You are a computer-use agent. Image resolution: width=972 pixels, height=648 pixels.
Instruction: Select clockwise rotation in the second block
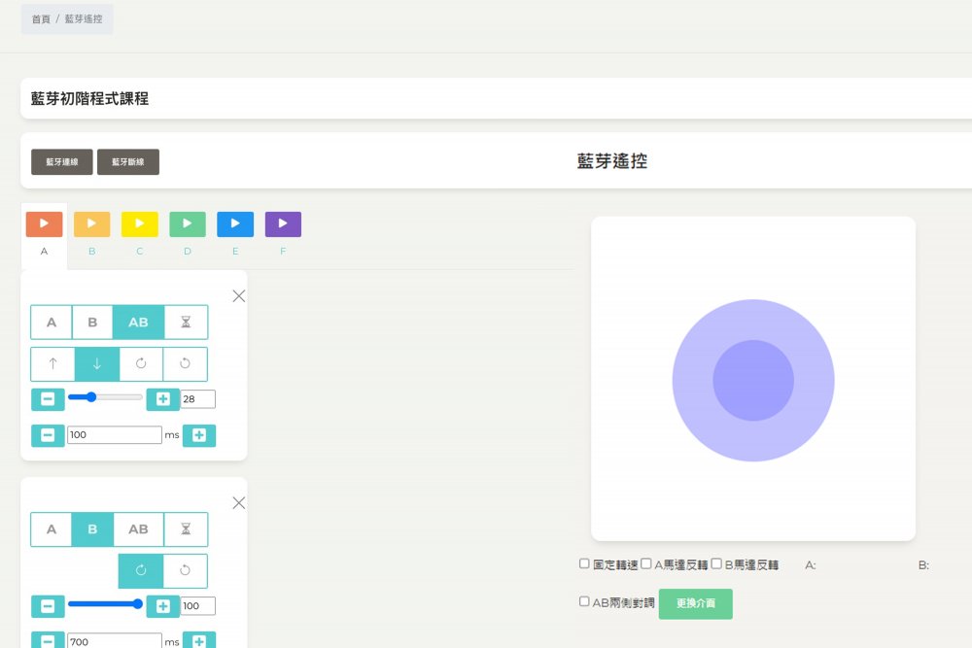tap(141, 570)
